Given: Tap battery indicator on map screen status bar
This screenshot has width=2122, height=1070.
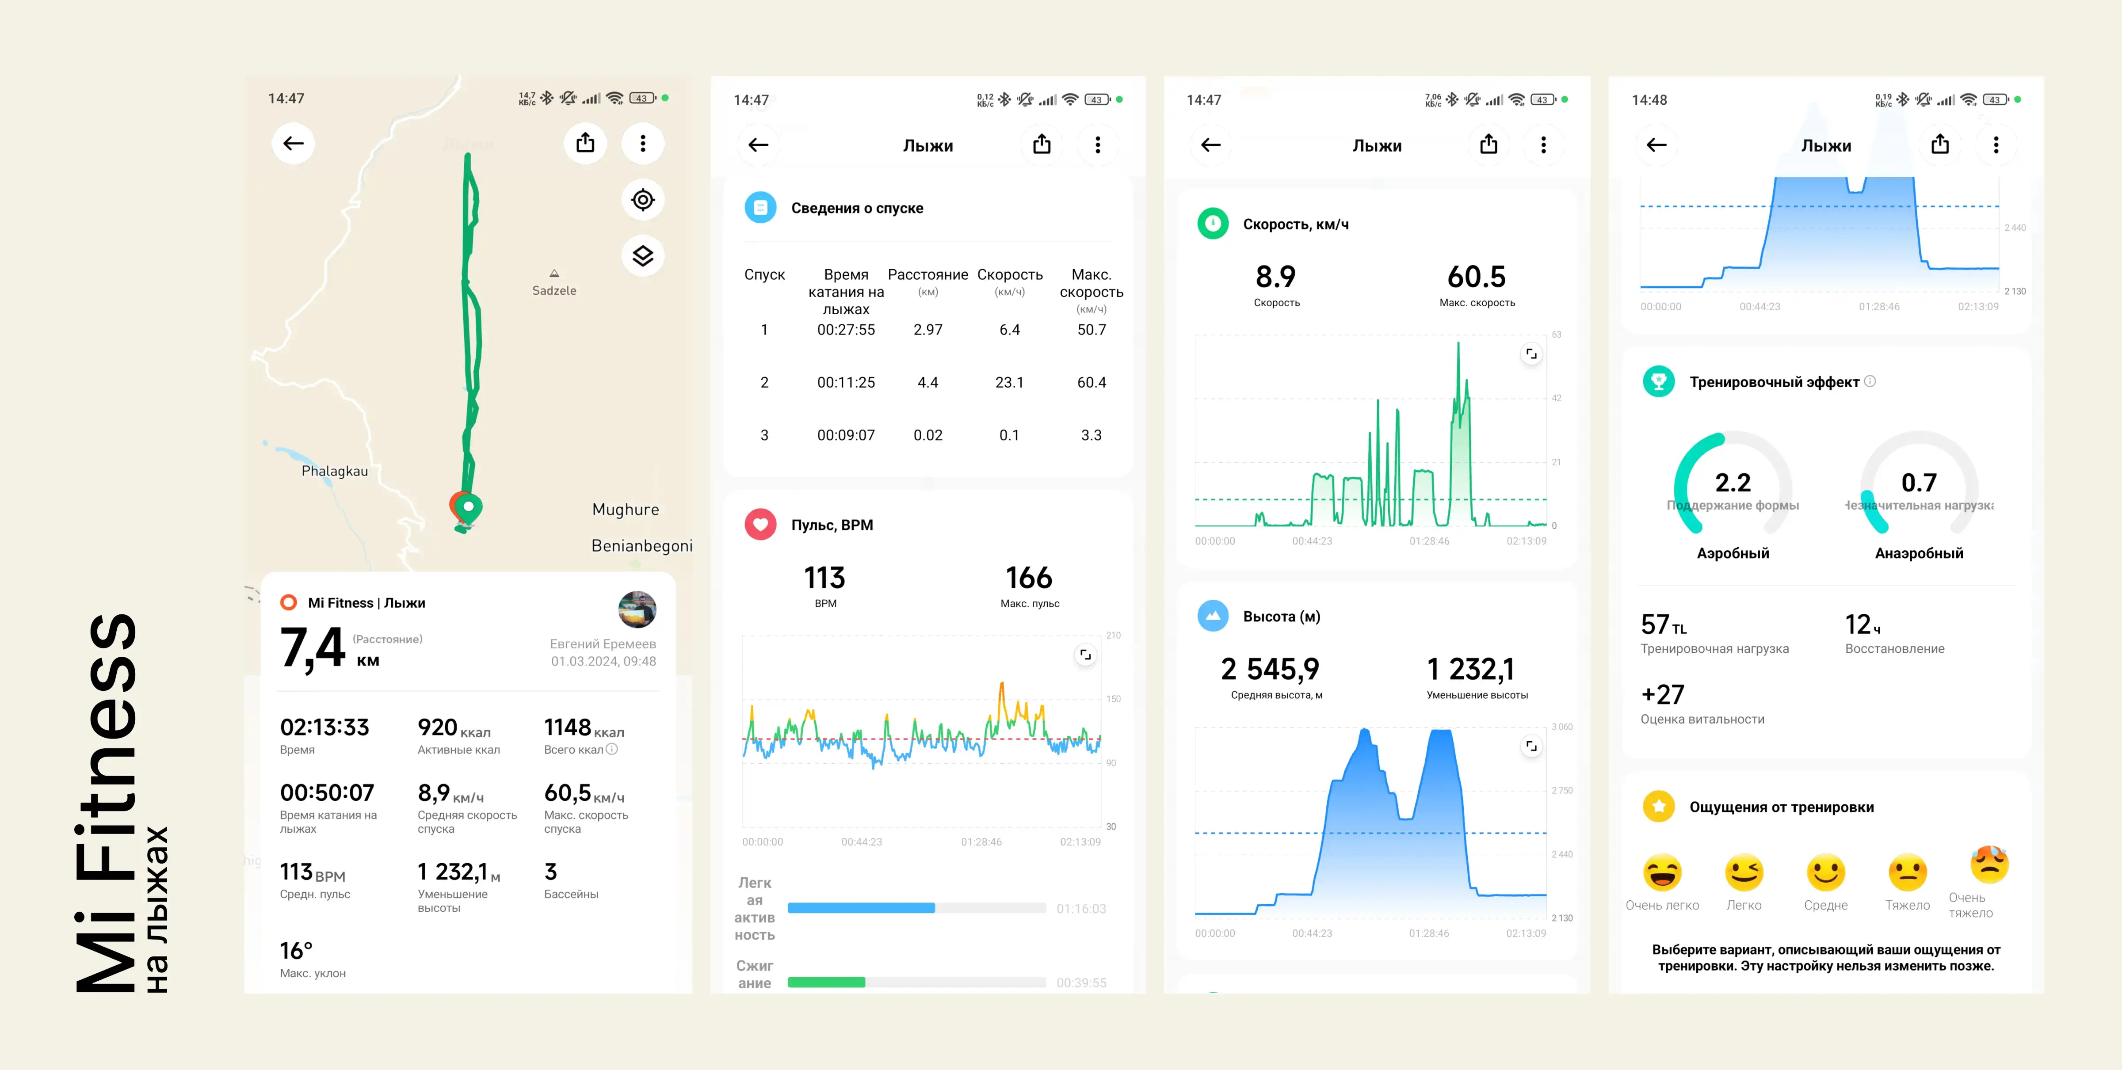Looking at the screenshot, I should (x=642, y=98).
